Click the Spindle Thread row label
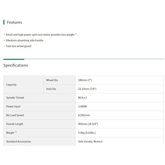 [x=15, y=98]
